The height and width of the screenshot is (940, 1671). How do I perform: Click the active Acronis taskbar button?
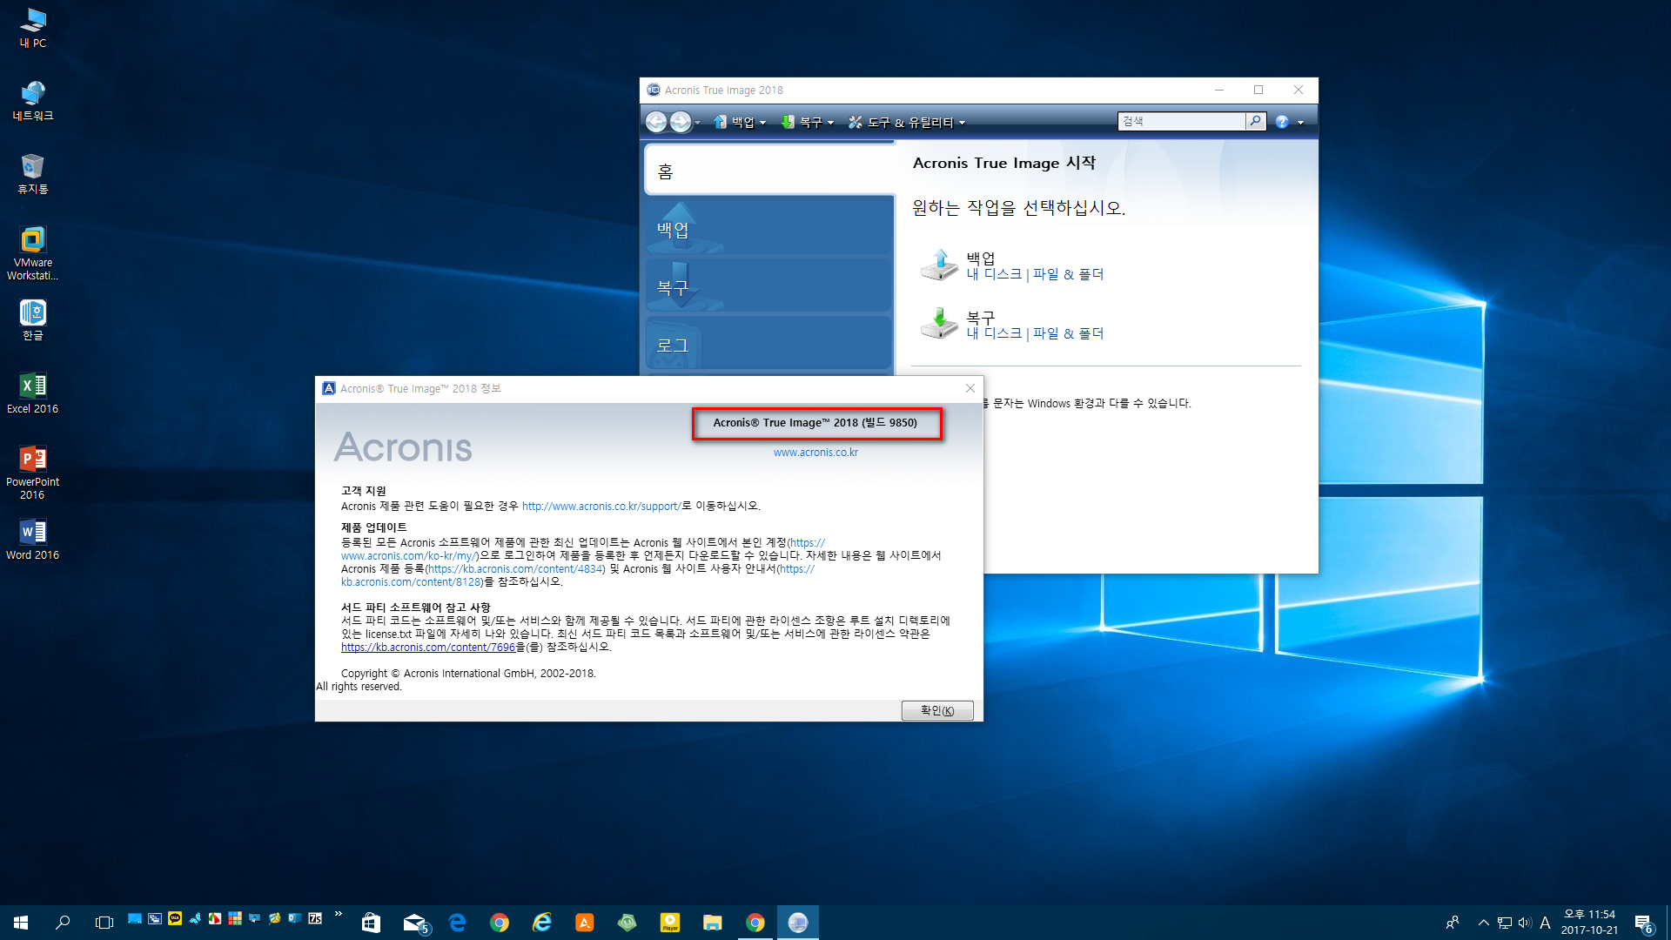point(798,923)
